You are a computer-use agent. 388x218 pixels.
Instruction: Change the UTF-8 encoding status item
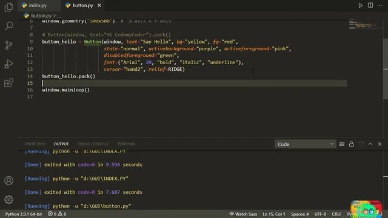pyautogui.click(x=320, y=214)
